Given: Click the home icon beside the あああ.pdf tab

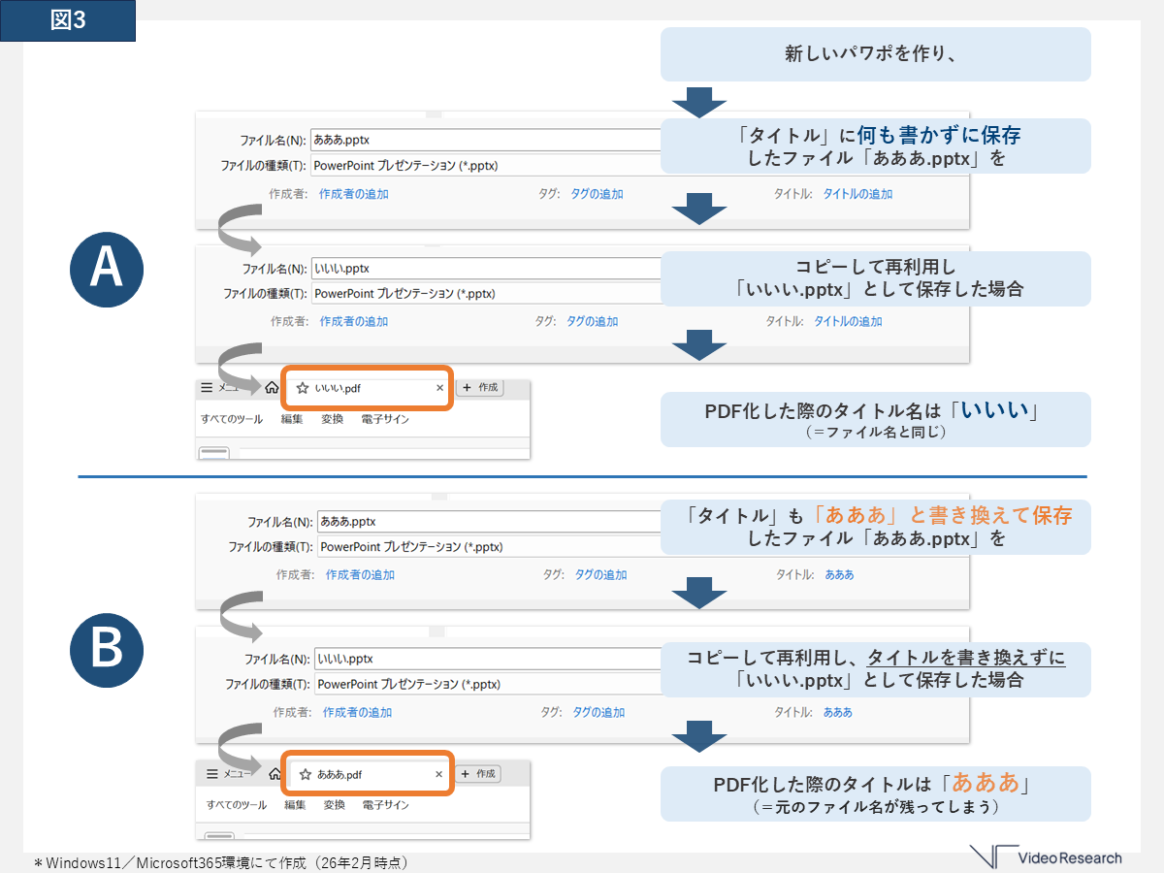Looking at the screenshot, I should [275, 774].
